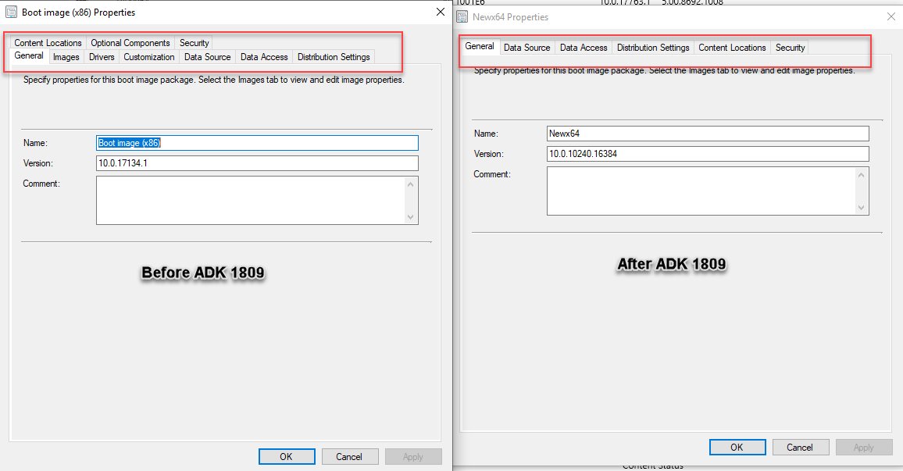Screen dimensions: 903x471
Task: Open Content Locations tab in Boot image window
Action: click(x=48, y=43)
